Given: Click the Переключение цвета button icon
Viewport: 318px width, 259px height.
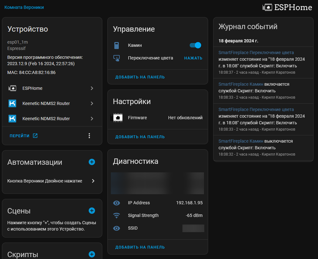Looking at the screenshot, I should (x=117, y=58).
